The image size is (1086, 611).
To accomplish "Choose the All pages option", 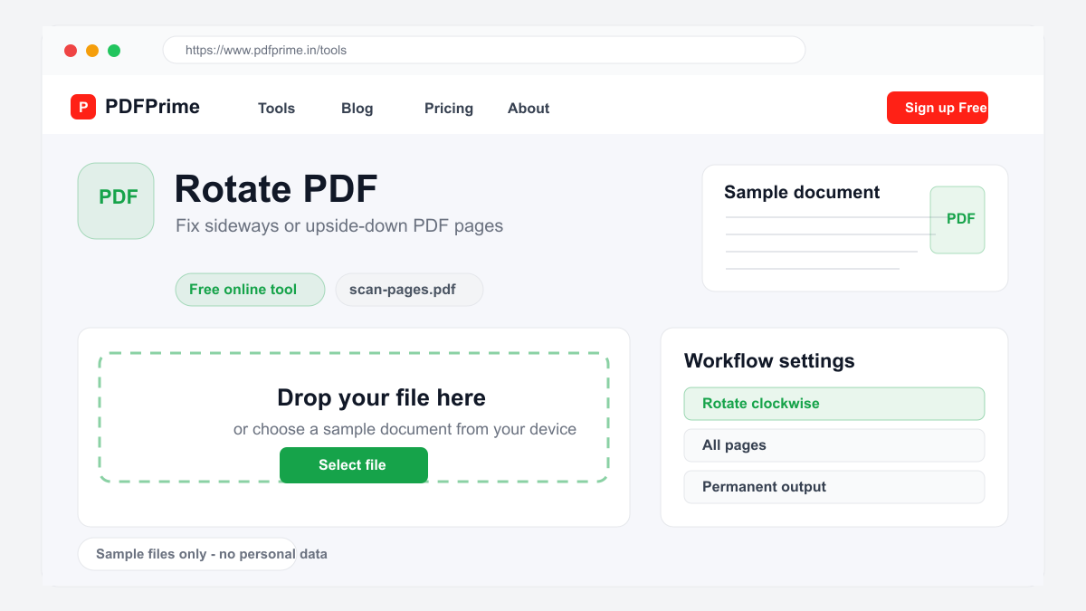I will [834, 445].
